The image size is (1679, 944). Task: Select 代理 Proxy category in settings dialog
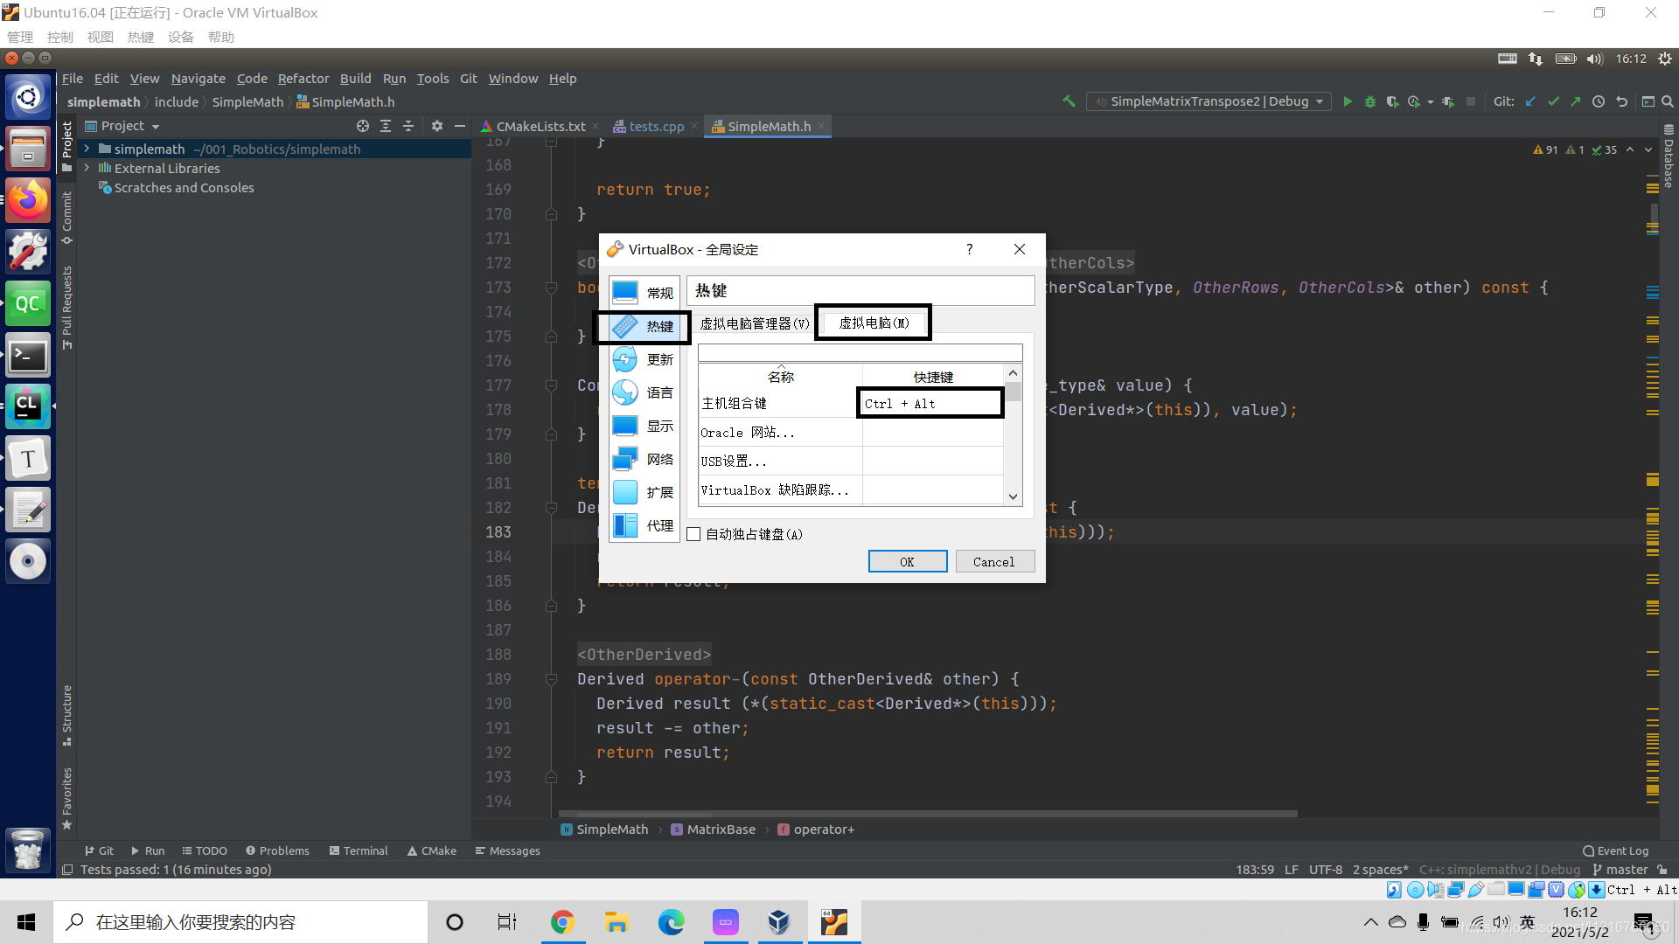[644, 525]
